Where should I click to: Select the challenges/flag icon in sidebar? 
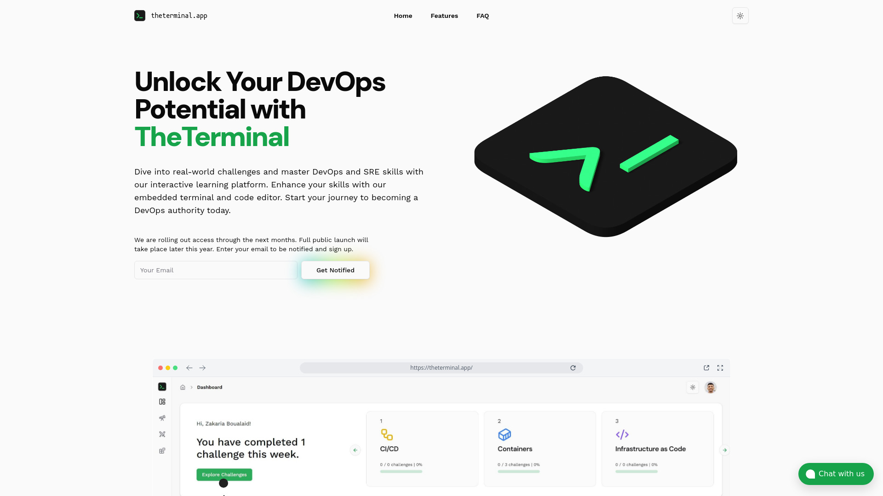pyautogui.click(x=162, y=434)
